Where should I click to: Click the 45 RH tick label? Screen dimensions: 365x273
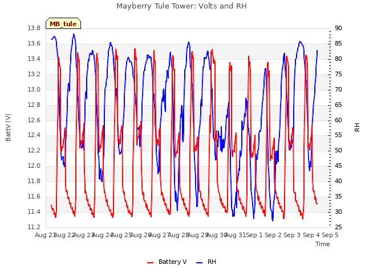(x=338, y=166)
